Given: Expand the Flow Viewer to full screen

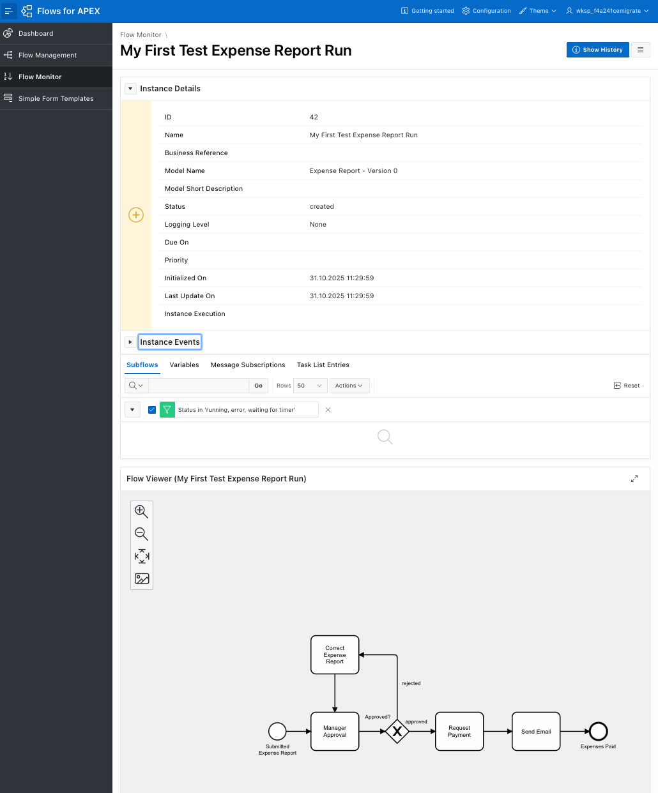Looking at the screenshot, I should pyautogui.click(x=634, y=478).
